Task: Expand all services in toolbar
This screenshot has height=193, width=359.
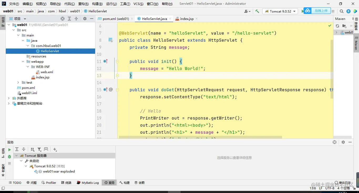Action: click(17, 149)
